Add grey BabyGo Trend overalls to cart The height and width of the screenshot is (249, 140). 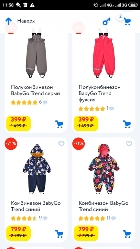(59, 124)
